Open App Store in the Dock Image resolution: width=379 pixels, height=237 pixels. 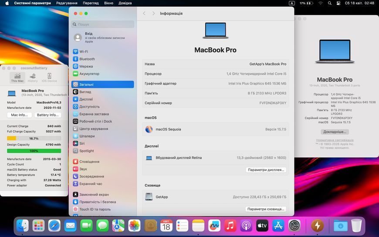(x=278, y=226)
